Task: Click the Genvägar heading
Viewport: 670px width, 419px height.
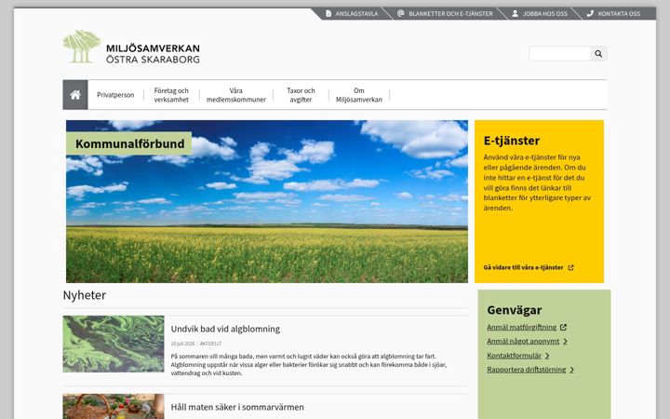Action: tap(514, 310)
